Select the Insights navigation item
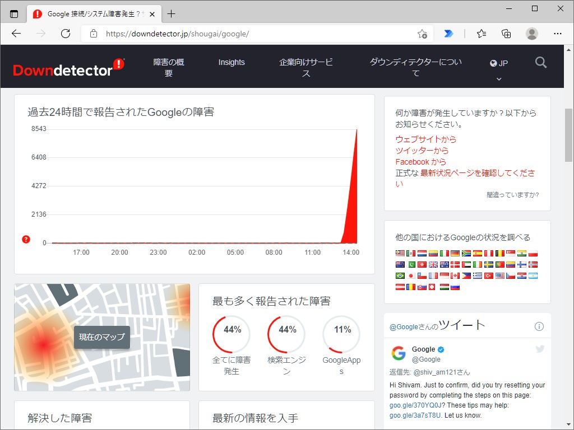This screenshot has width=574, height=430. [232, 62]
